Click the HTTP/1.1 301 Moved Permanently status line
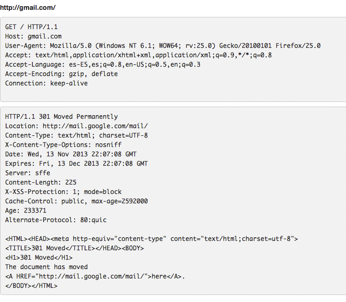This screenshot has width=346, height=302. tap(62, 116)
